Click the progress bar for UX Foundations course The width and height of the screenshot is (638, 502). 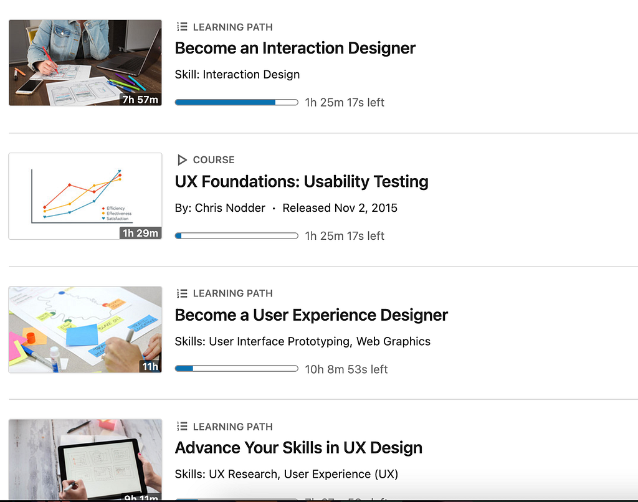click(236, 236)
